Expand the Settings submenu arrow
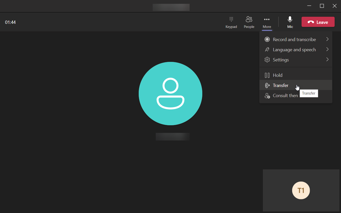 [327, 60]
